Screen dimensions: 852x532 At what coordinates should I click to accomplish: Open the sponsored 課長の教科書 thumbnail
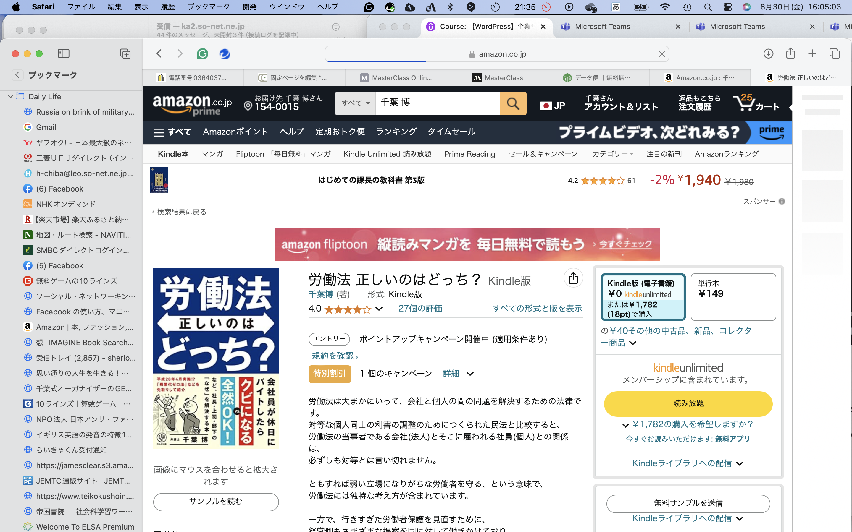coord(159,180)
